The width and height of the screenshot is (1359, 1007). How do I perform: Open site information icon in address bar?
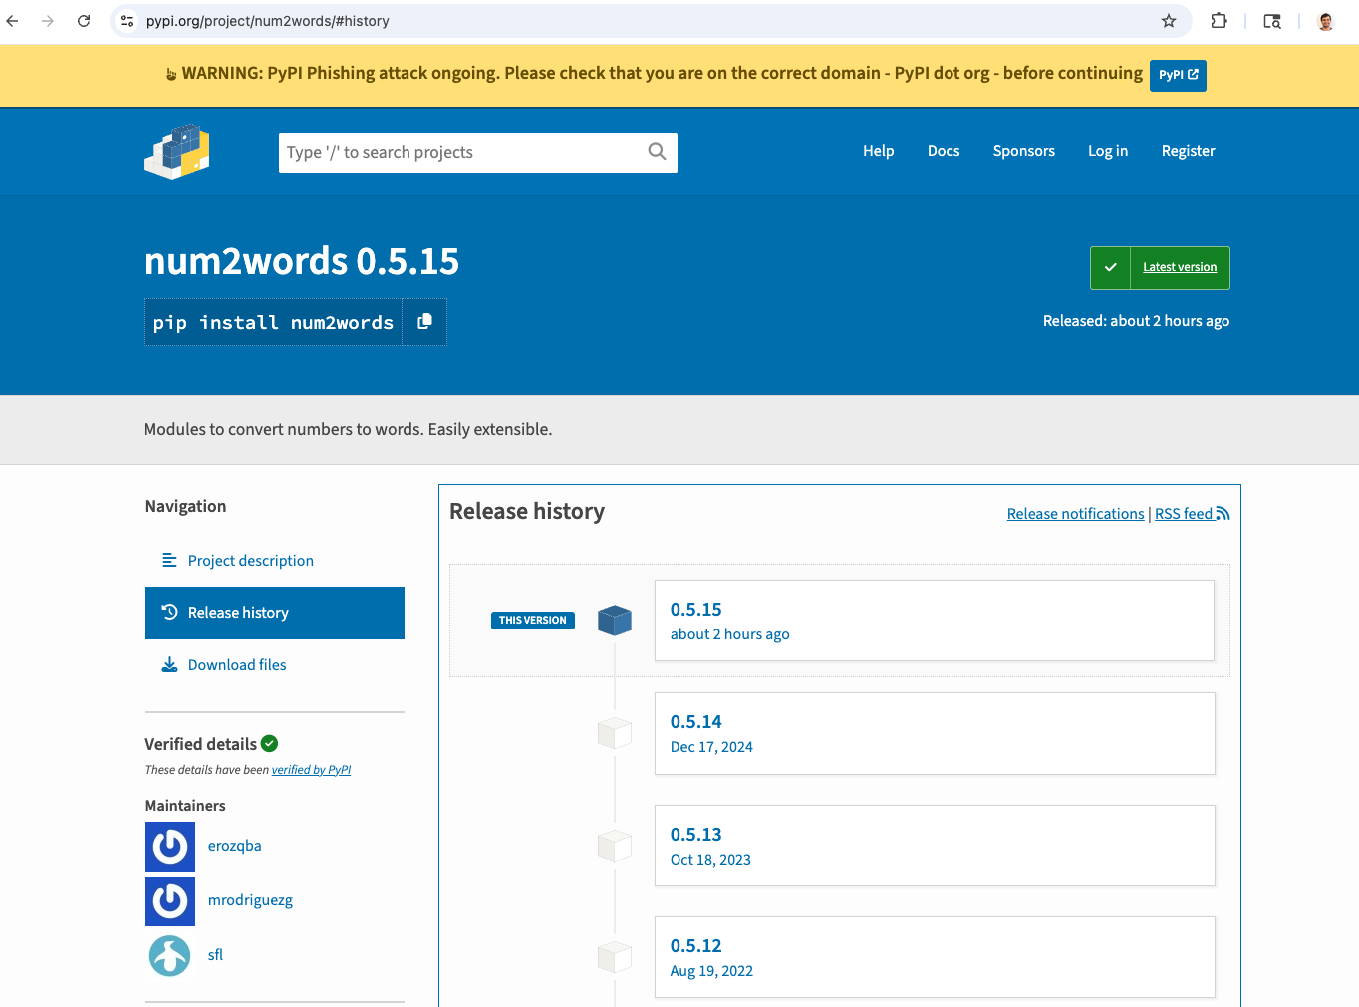(127, 21)
